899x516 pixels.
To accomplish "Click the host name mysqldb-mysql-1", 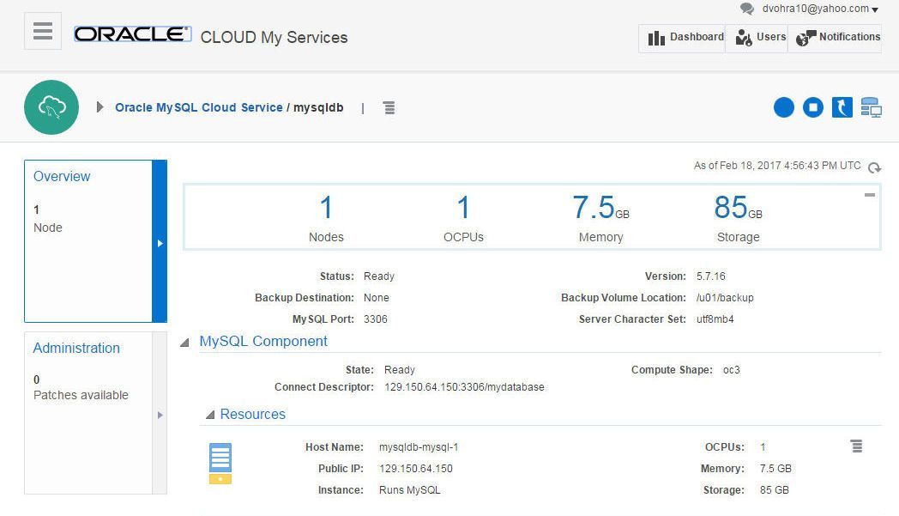I will coord(419,447).
